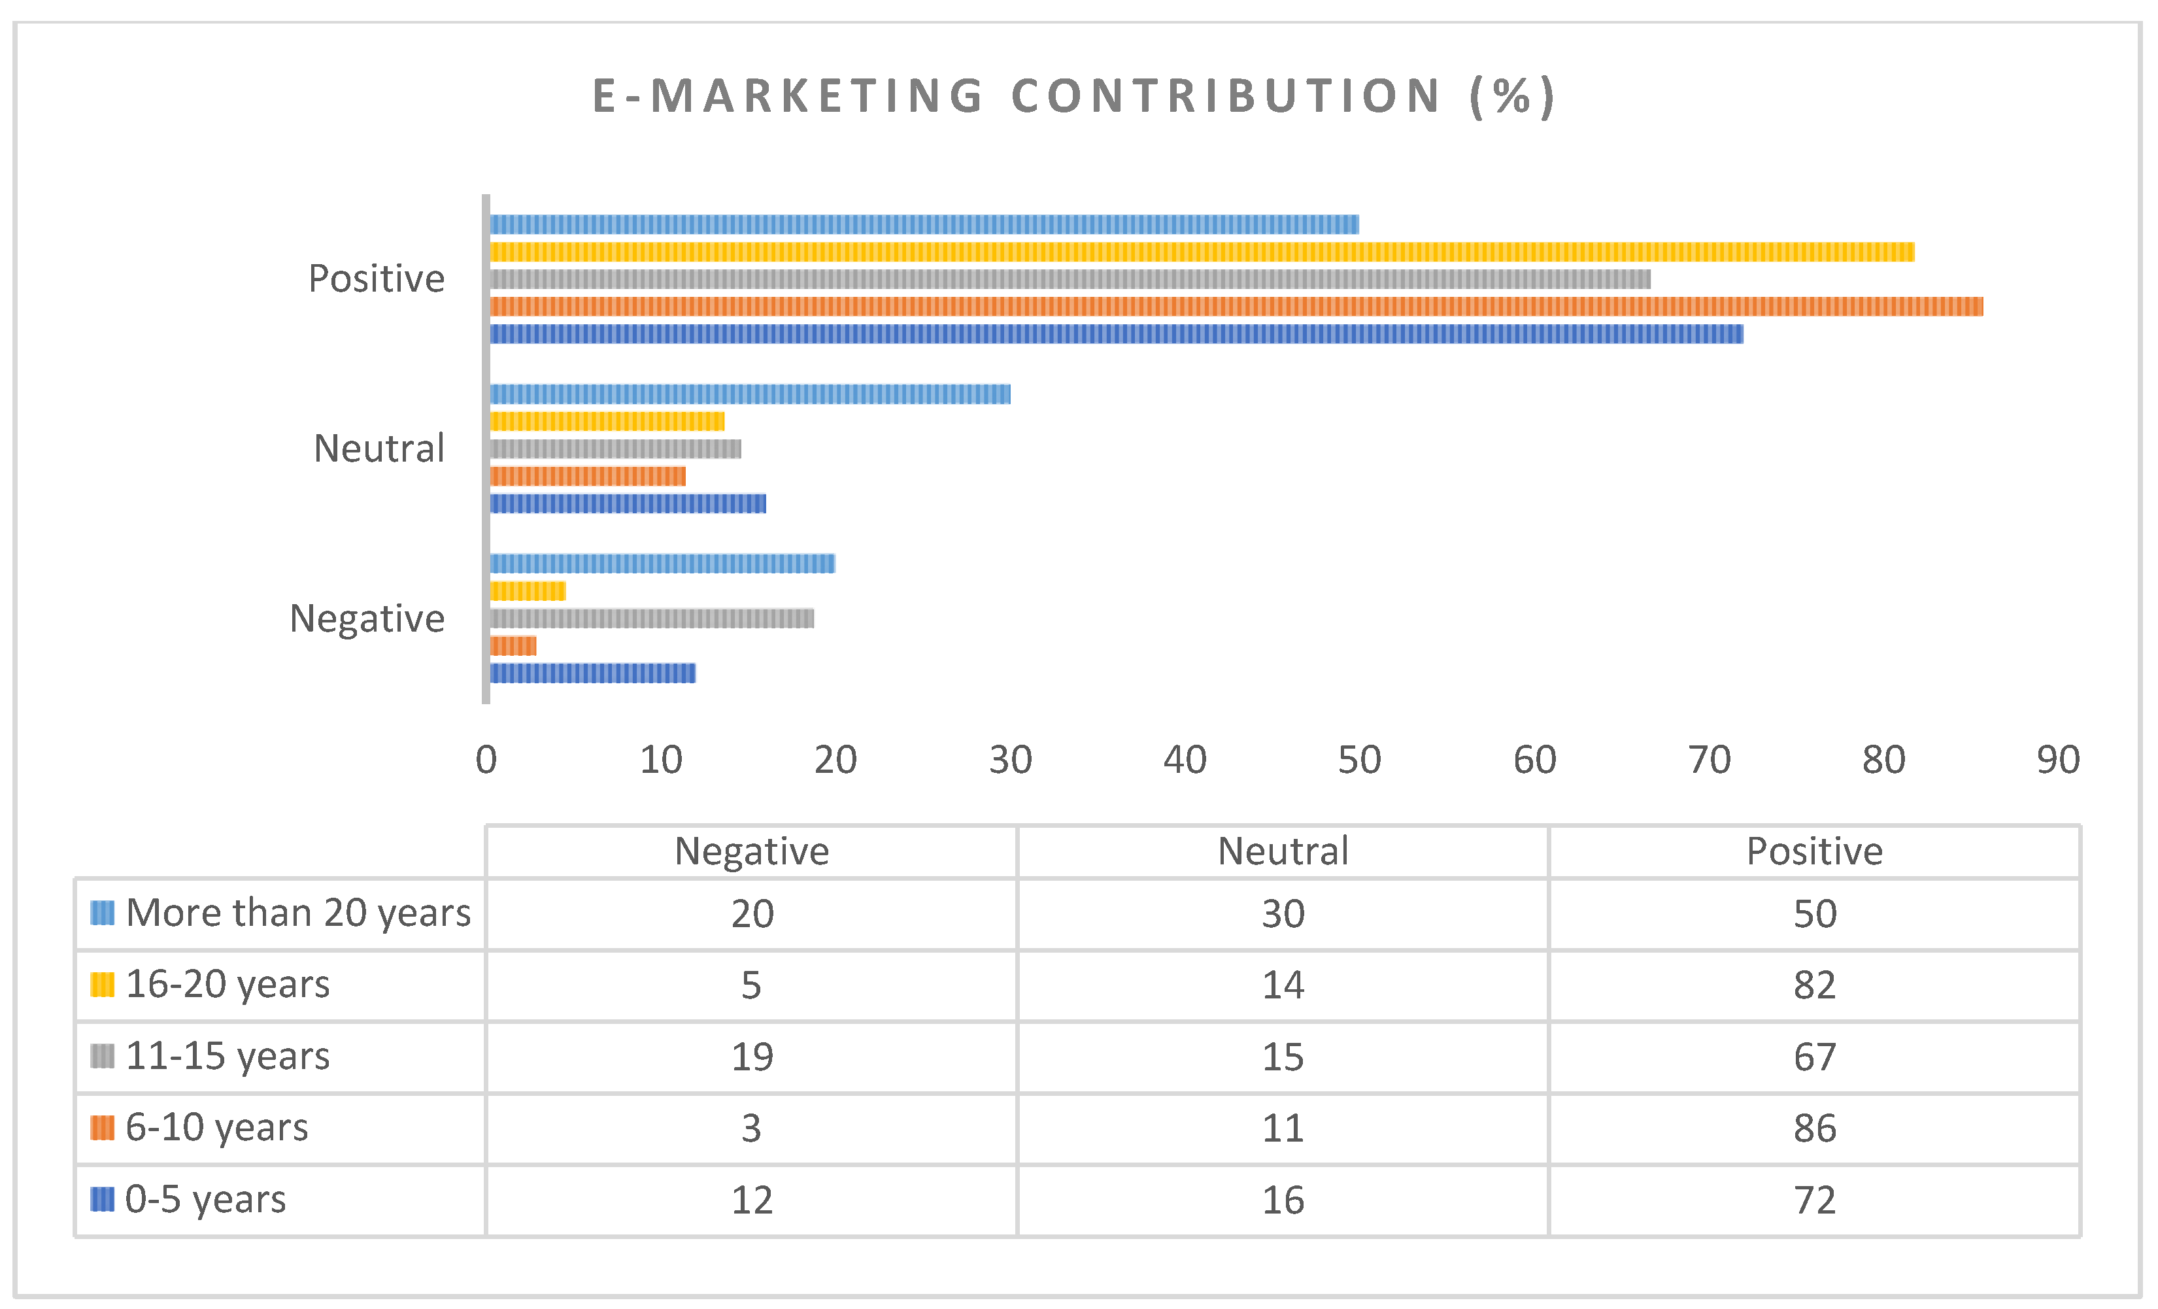Click the 11-15 years gray legend swatch

tap(103, 1056)
